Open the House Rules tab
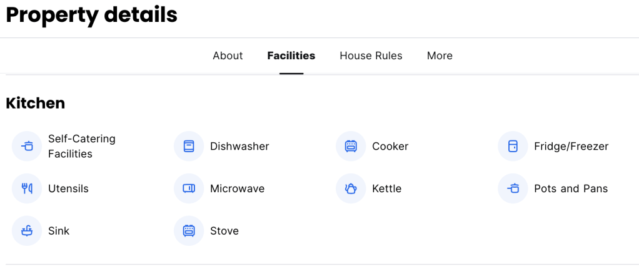Viewport: 639px width, 267px height. tap(371, 56)
